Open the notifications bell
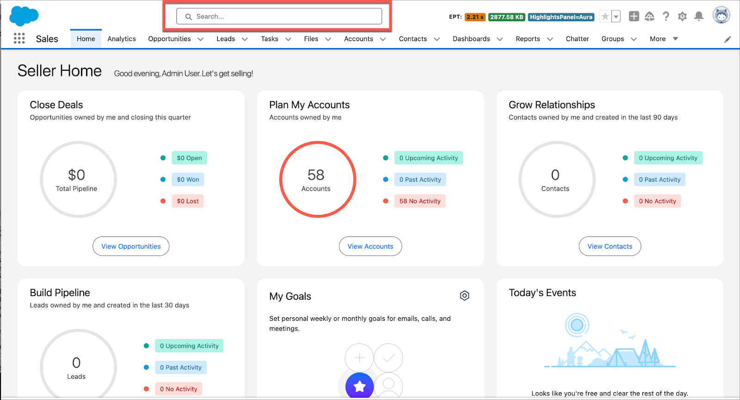The width and height of the screenshot is (740, 400). 699,17
